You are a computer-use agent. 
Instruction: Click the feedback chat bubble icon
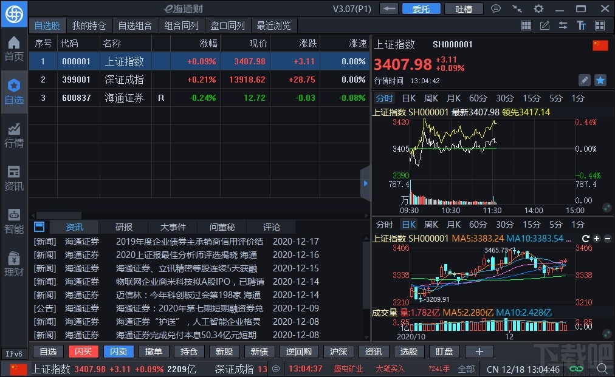coord(496,8)
